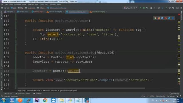Open the File menu
The height and width of the screenshot is (103, 183).
(x=2, y=5)
